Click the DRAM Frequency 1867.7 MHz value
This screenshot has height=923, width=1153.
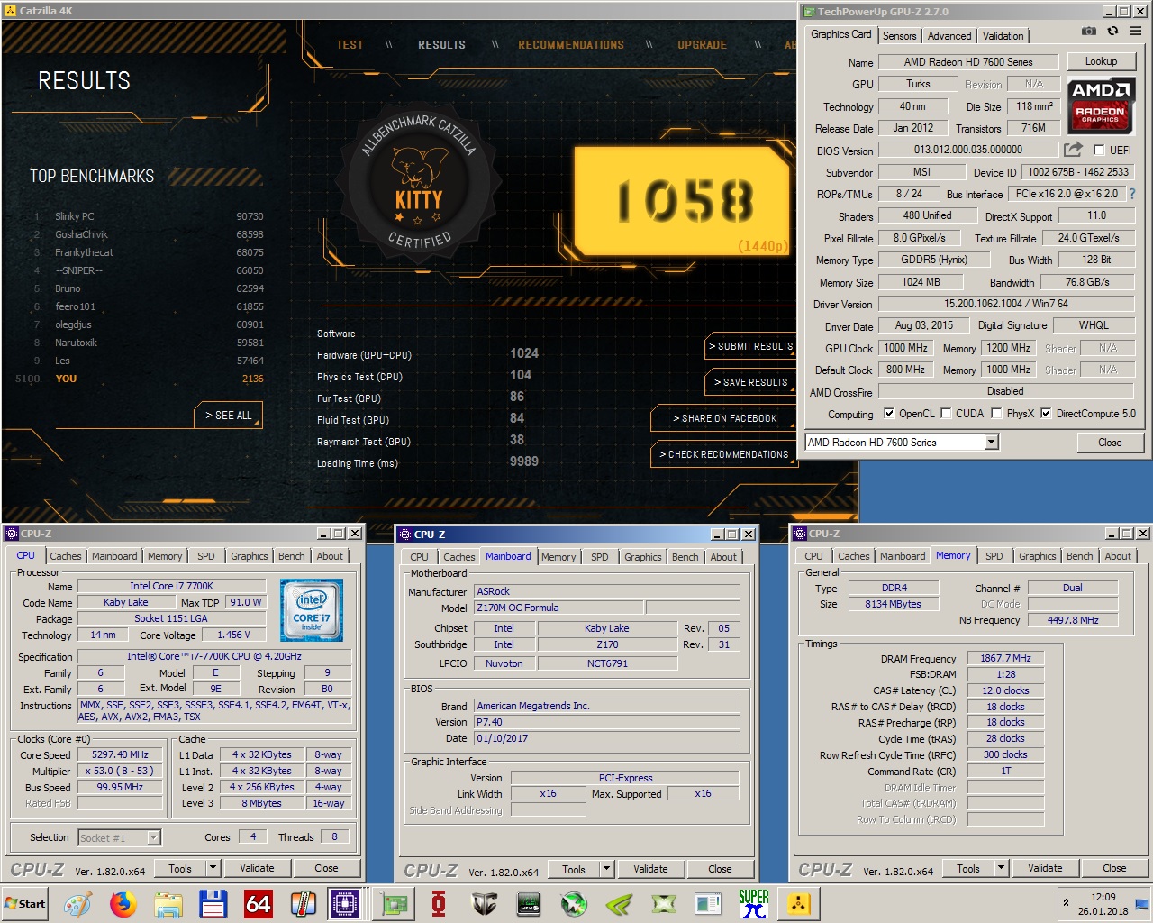pyautogui.click(x=1005, y=659)
